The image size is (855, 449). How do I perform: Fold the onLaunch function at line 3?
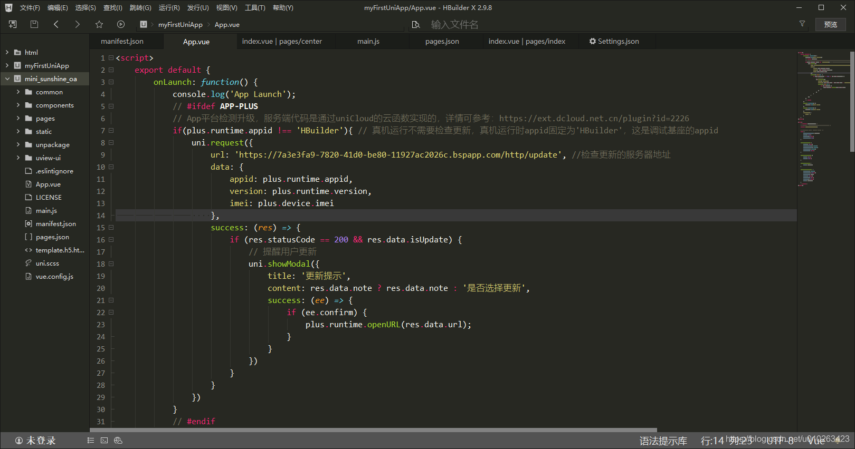click(x=111, y=82)
